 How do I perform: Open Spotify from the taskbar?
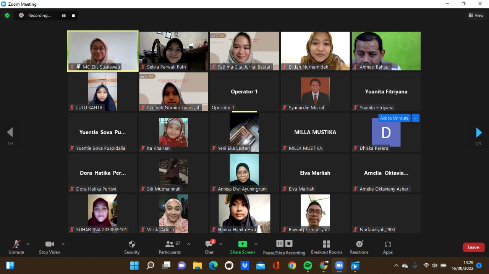[308, 266]
